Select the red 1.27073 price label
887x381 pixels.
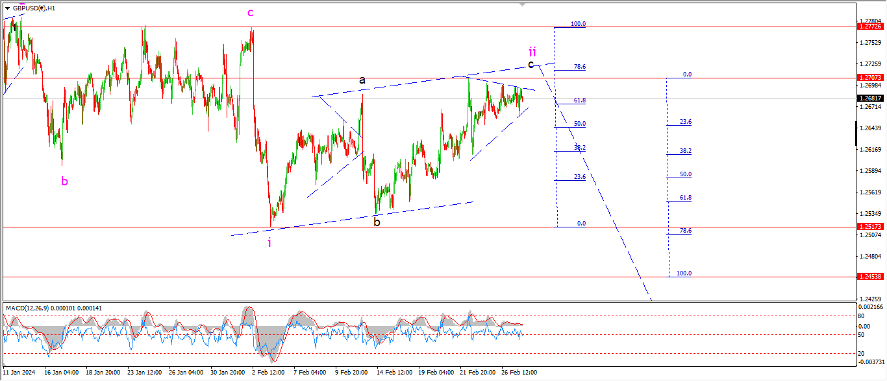(870, 78)
